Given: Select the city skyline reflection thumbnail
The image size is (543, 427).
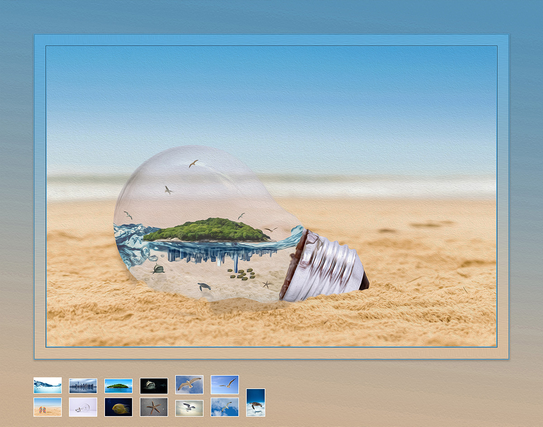Looking at the screenshot, I should (x=83, y=386).
